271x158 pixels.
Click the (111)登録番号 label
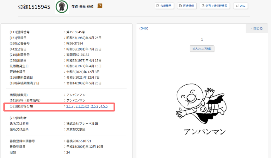point(20,32)
